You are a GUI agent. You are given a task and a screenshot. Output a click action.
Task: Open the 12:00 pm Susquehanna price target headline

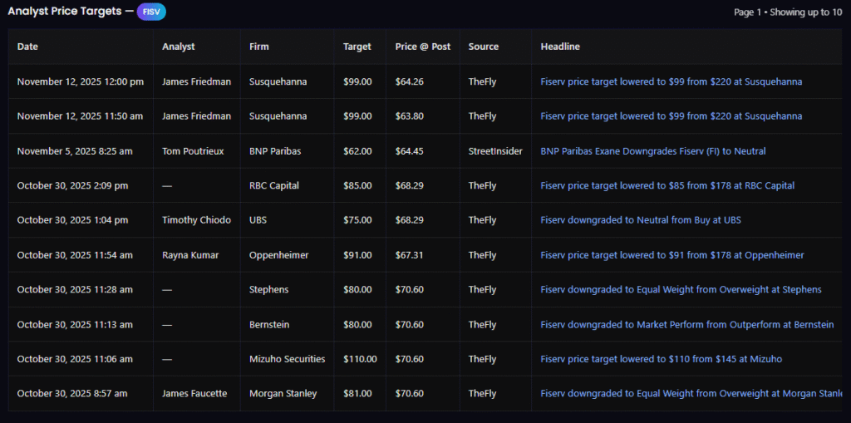(x=671, y=81)
